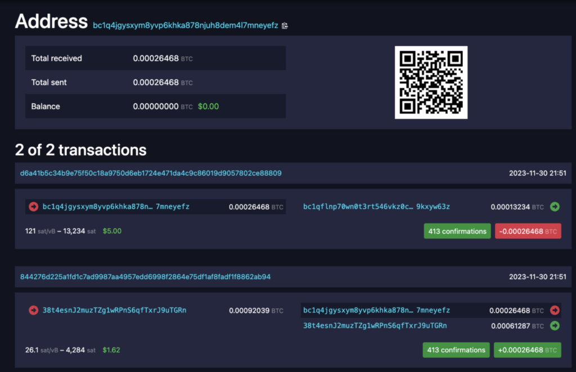Click 413 confirmations badge on second transaction
The width and height of the screenshot is (576, 372).
[456, 350]
